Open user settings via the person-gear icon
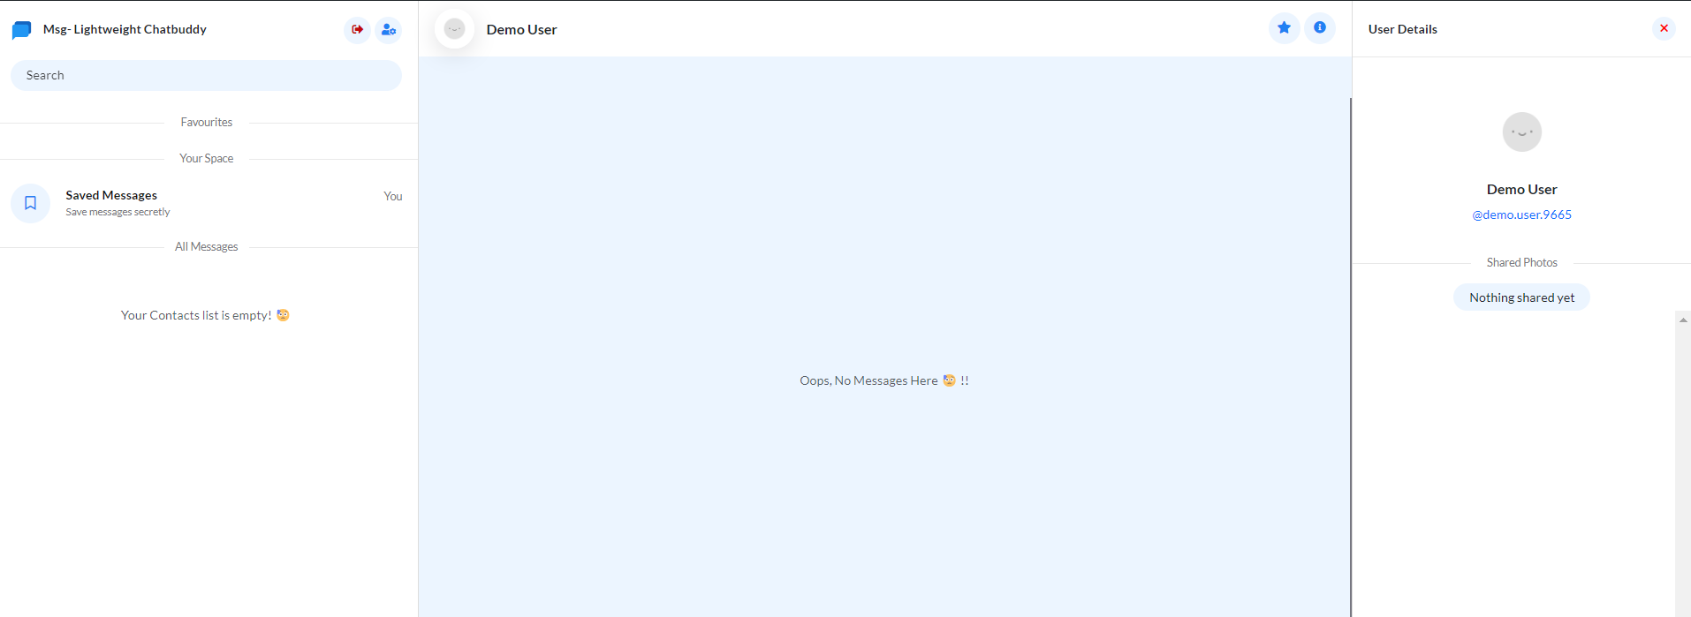This screenshot has width=1691, height=617. point(389,29)
